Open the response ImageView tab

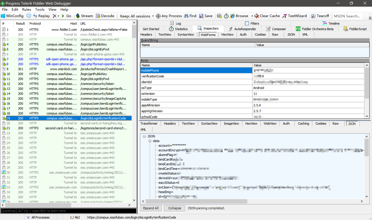click(x=231, y=124)
